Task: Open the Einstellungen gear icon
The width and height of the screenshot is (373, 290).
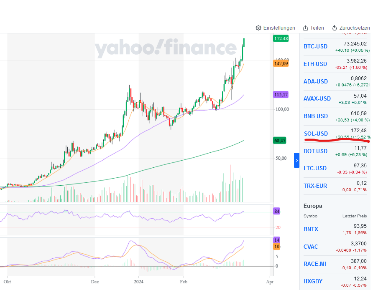Action: point(258,28)
